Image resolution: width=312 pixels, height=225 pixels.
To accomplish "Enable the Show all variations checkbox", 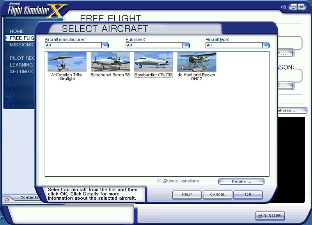I will pyautogui.click(x=159, y=181).
